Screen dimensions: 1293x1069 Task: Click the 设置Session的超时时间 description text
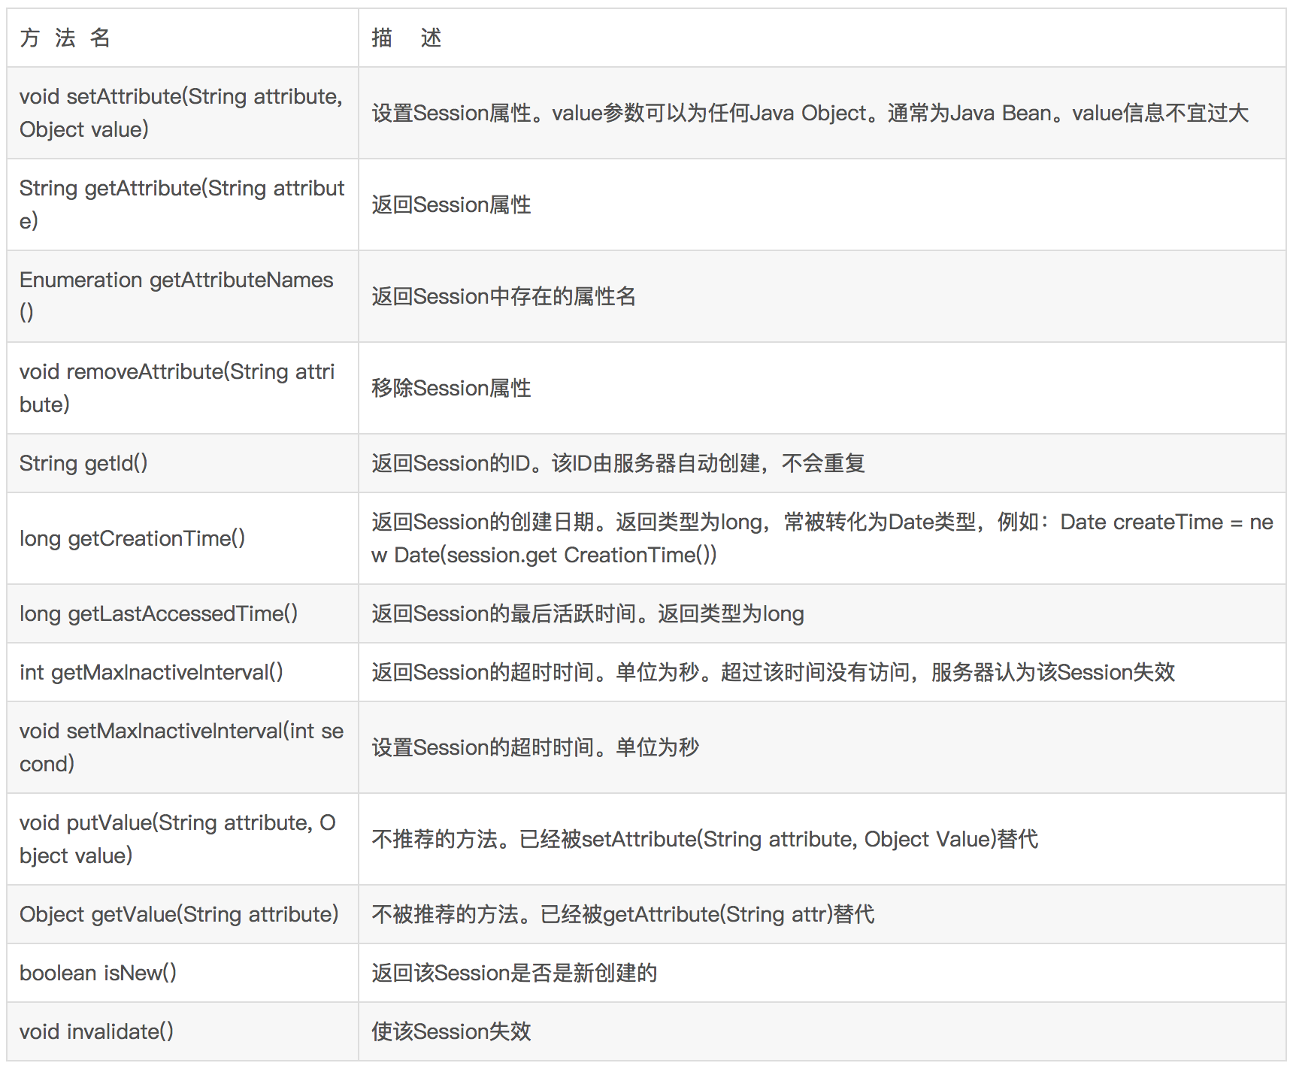pyautogui.click(x=535, y=747)
